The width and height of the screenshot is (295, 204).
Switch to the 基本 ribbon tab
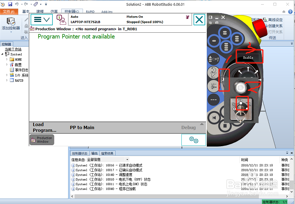coord(26,12)
